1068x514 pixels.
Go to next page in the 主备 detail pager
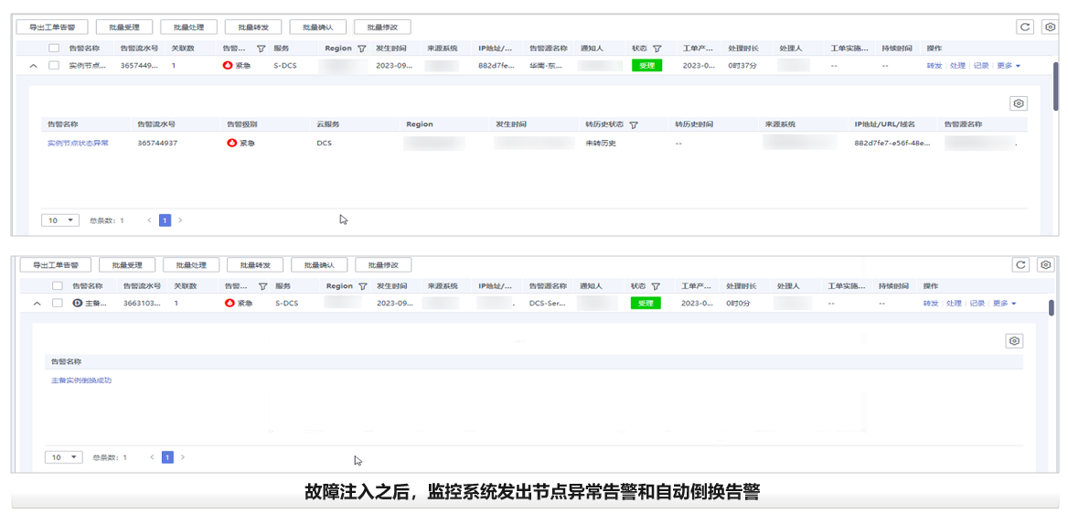pos(183,456)
